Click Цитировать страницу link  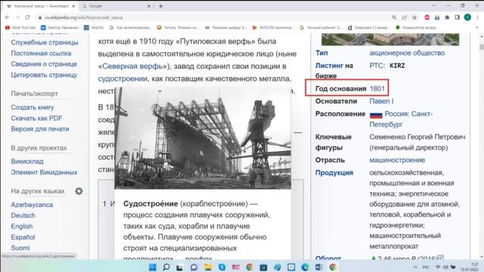click(x=44, y=75)
